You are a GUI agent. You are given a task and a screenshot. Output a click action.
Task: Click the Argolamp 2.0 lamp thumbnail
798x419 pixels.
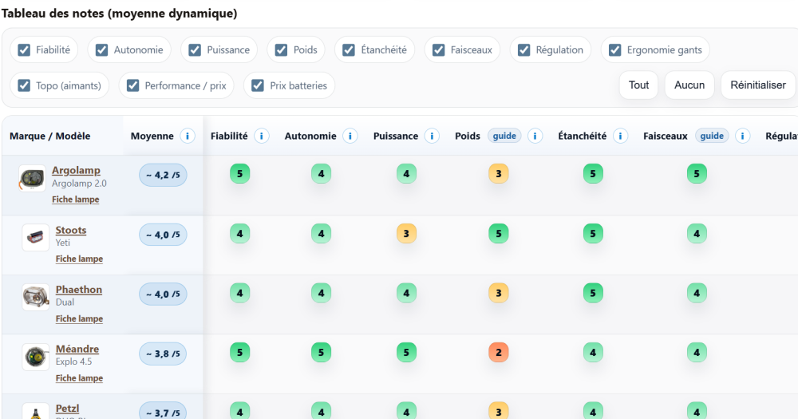pyautogui.click(x=33, y=179)
